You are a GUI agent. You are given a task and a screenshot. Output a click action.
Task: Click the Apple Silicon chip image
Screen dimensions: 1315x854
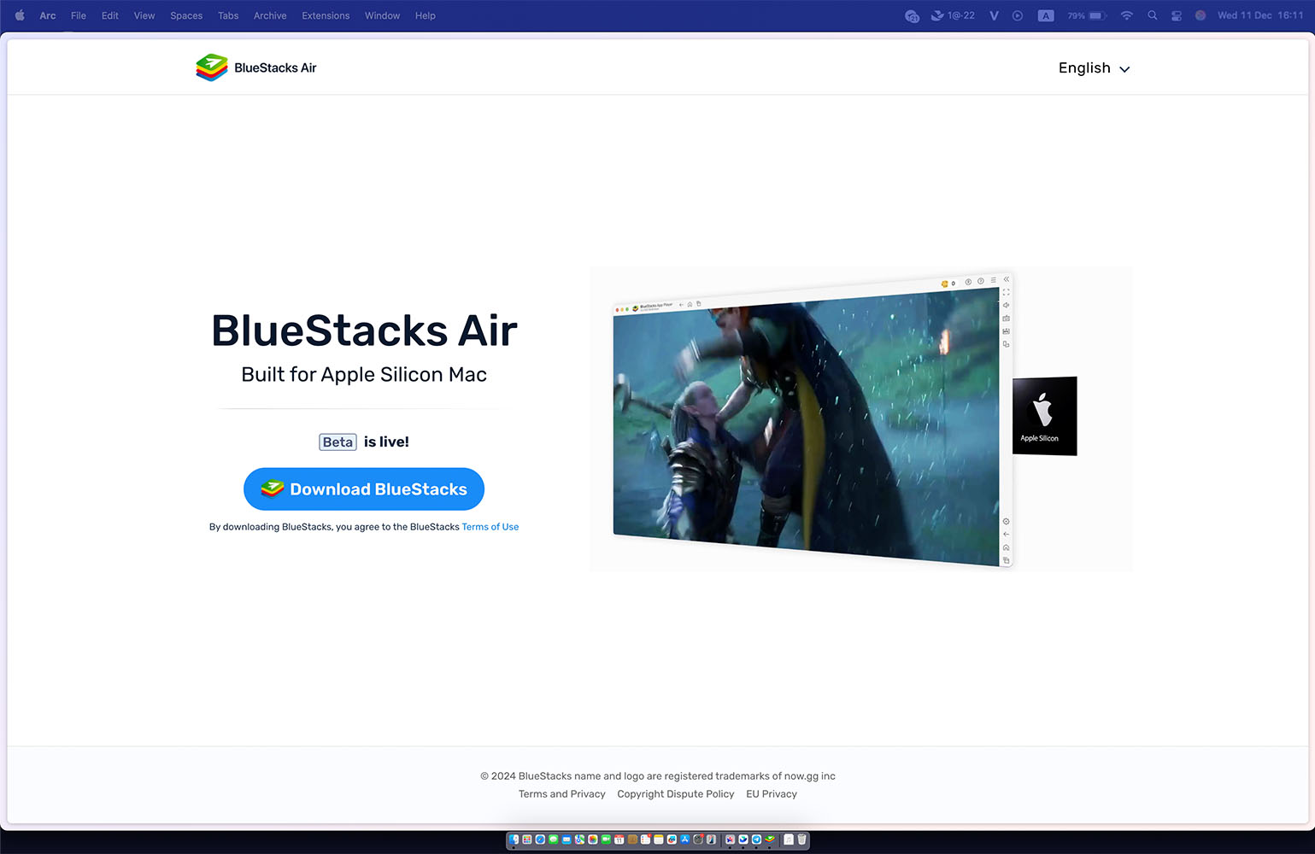pos(1044,416)
